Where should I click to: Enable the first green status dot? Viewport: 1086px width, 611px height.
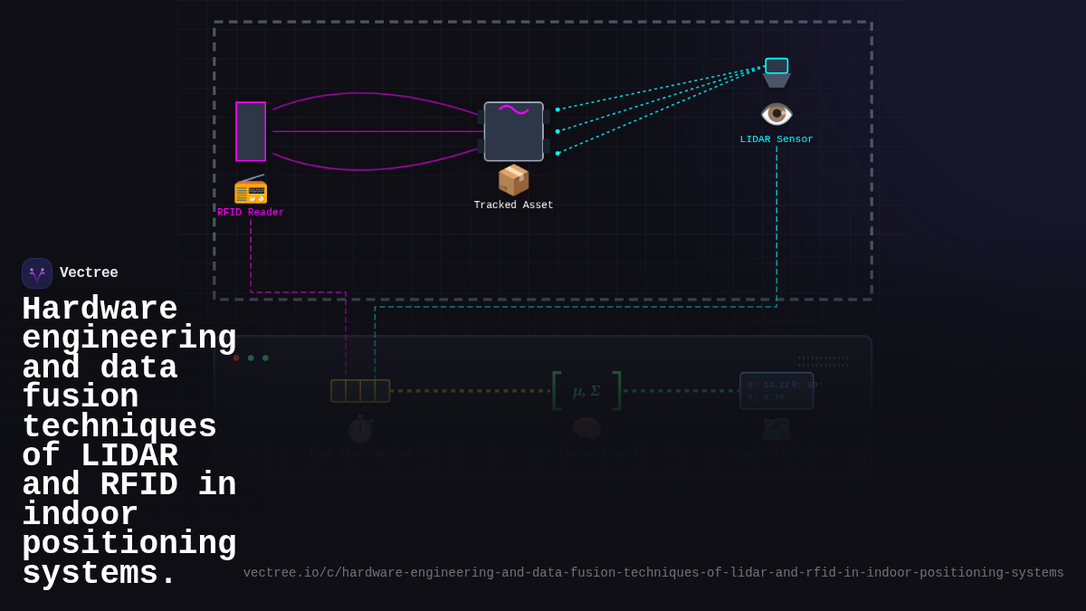tap(250, 358)
